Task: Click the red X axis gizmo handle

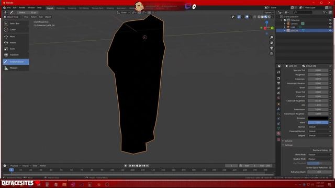Action: coord(265,28)
